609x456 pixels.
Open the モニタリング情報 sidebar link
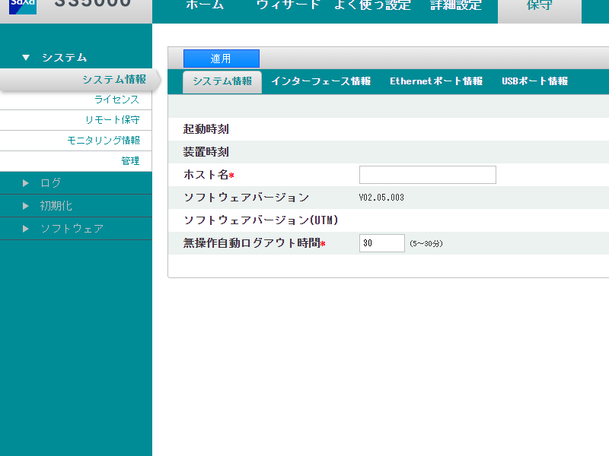[x=104, y=141]
